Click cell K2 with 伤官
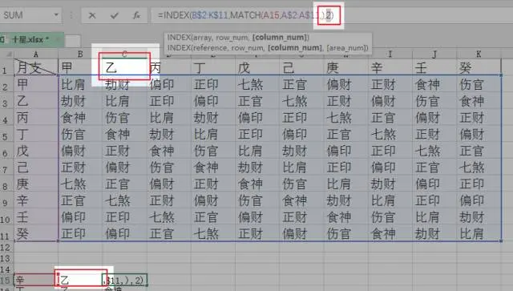The height and width of the screenshot is (291, 513). (x=479, y=84)
